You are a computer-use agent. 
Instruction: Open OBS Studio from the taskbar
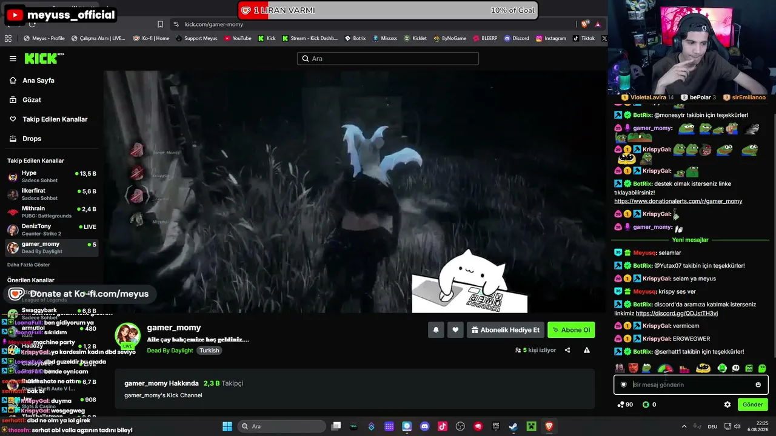tap(460, 426)
